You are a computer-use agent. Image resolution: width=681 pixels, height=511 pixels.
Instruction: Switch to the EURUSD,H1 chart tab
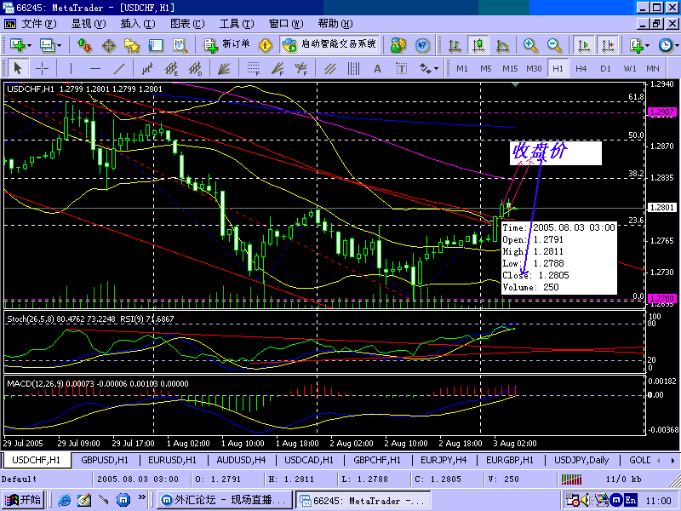[x=171, y=460]
